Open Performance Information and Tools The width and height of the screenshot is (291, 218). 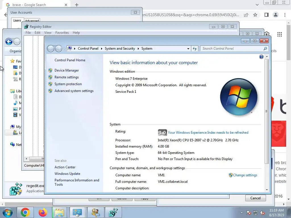click(x=77, y=182)
